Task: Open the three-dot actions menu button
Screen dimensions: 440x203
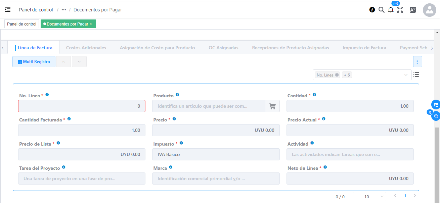Action: coord(417,62)
